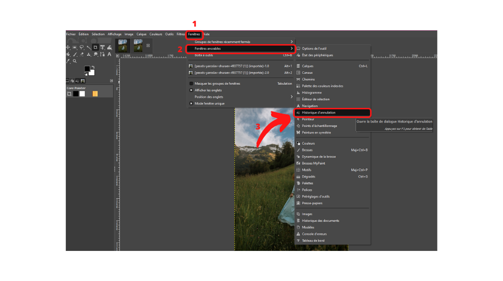The image size is (503, 281).
Task: Open the Édition menu
Action: pos(83,34)
